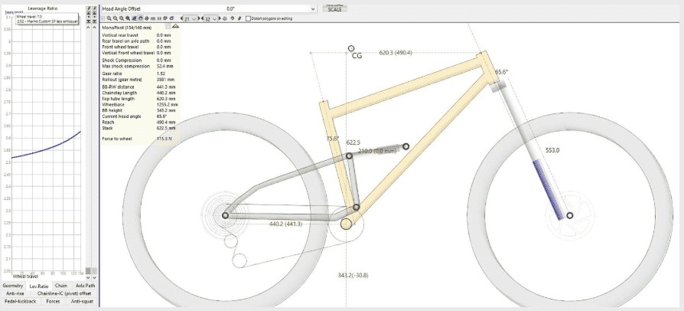Click the BB height 343.2 mm row
This screenshot has width=684, height=311.
point(139,110)
